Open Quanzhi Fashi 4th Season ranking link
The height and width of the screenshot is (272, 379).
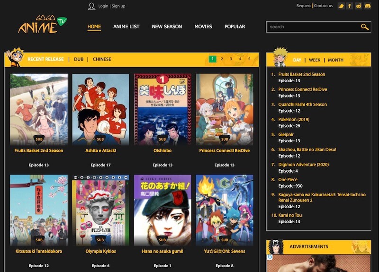pos(303,104)
